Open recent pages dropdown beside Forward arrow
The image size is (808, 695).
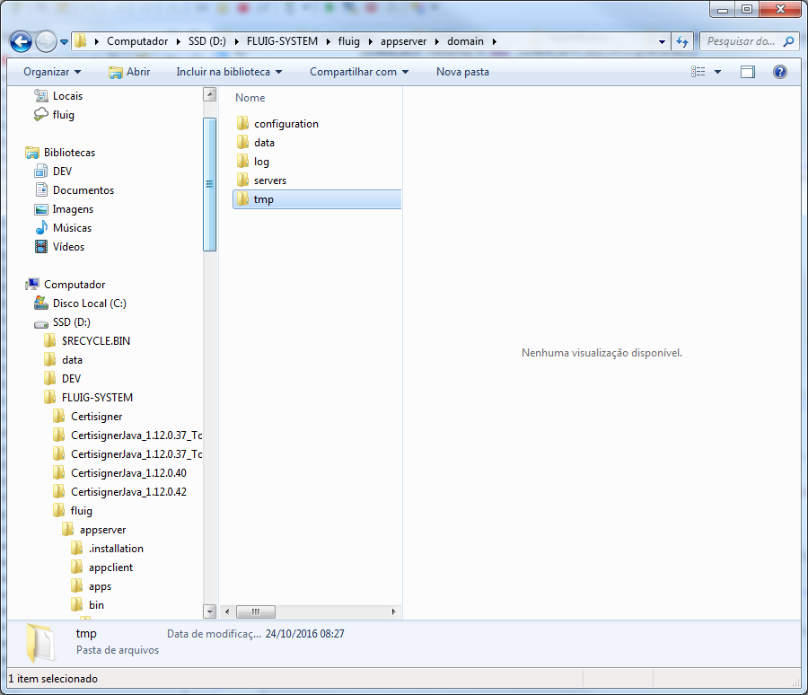[x=64, y=42]
